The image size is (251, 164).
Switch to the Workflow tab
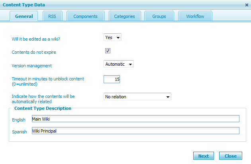195,16
